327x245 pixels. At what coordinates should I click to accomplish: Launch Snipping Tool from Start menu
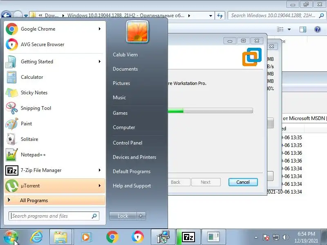(54, 108)
